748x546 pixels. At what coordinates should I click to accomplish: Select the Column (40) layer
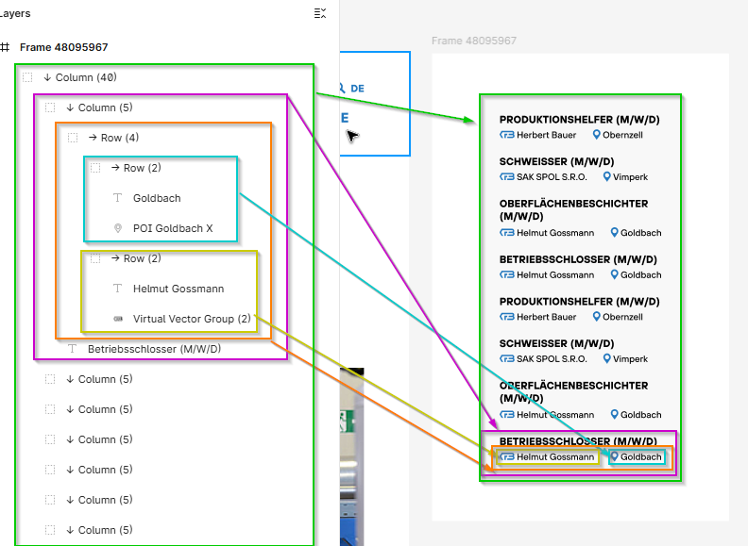pos(85,77)
